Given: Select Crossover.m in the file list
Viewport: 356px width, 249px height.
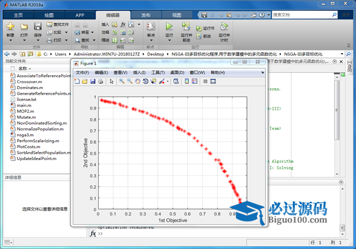Looking at the screenshot, I should 29,82.
